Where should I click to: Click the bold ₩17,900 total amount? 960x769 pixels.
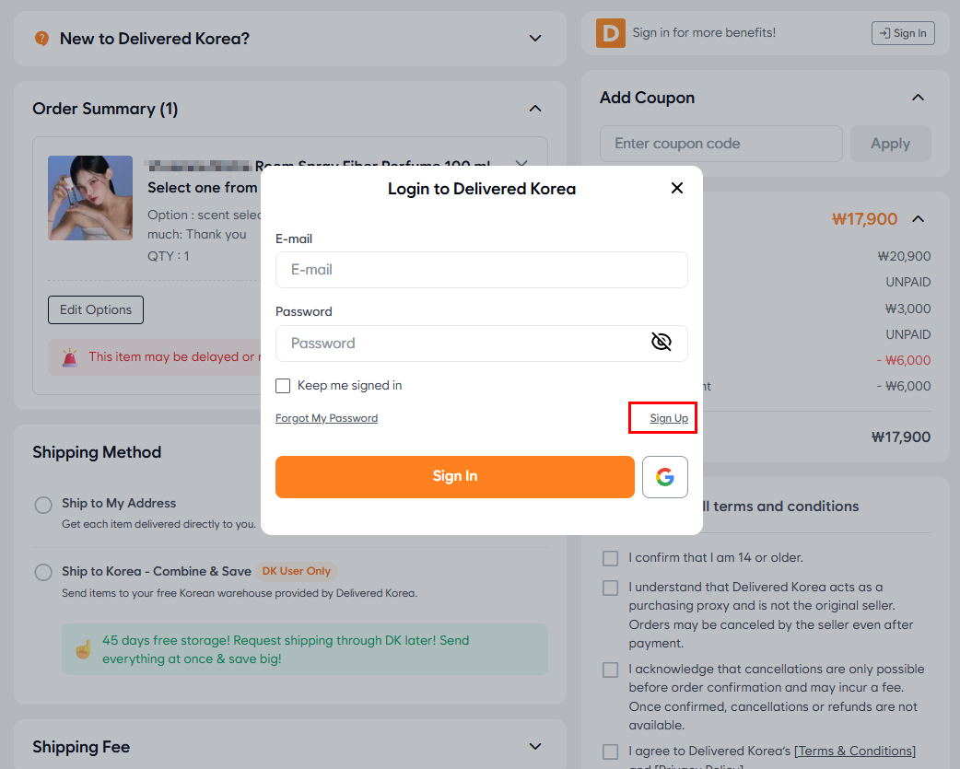[x=901, y=437]
